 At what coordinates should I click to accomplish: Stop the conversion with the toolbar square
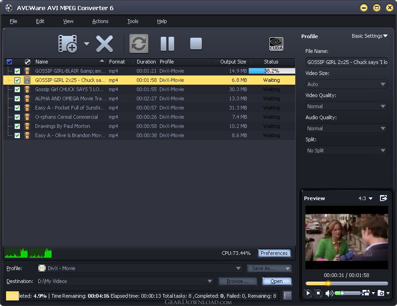pos(196,44)
